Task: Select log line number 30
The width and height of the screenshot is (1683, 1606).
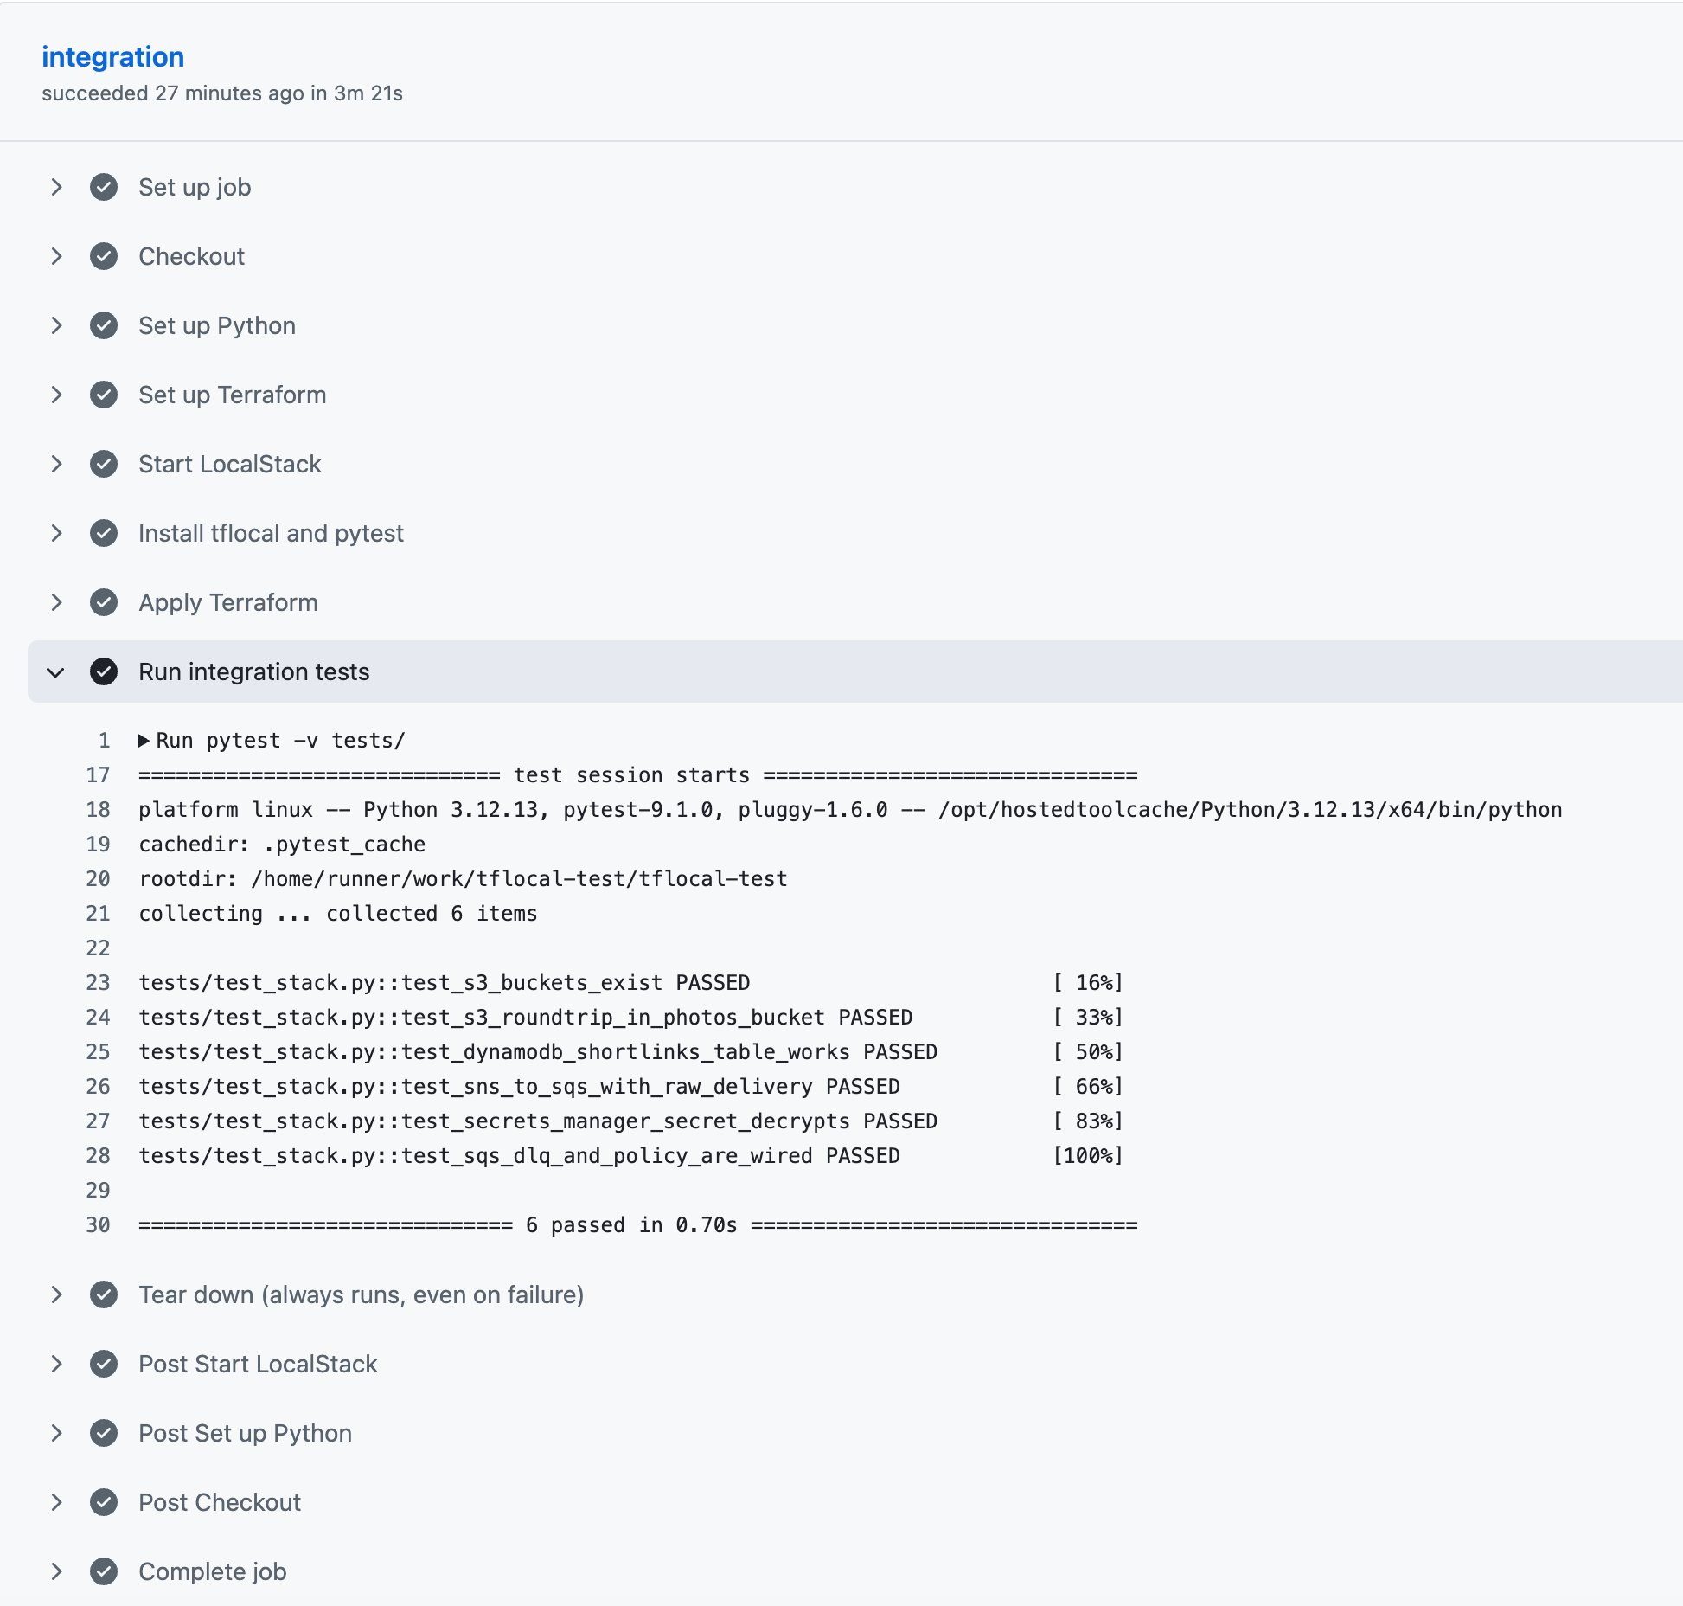Action: click(98, 1225)
